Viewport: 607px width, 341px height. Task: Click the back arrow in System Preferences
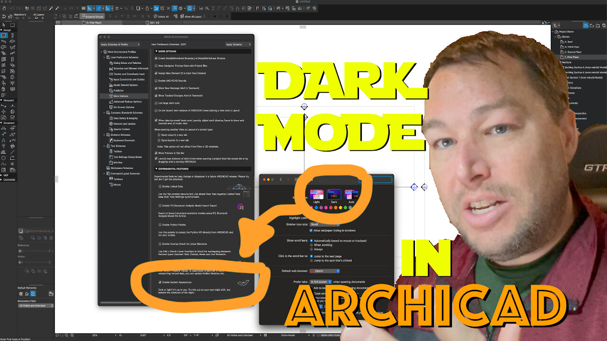point(280,179)
